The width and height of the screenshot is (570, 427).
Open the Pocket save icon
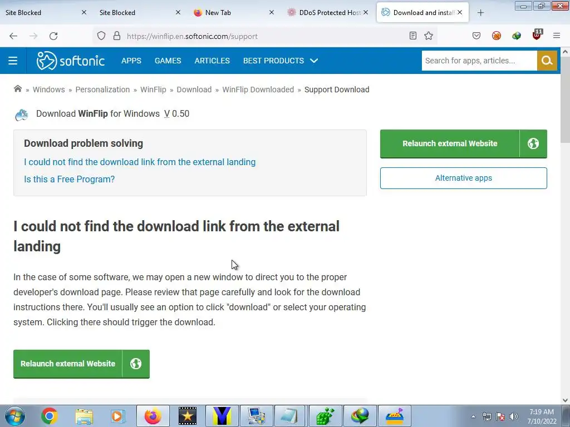point(476,36)
